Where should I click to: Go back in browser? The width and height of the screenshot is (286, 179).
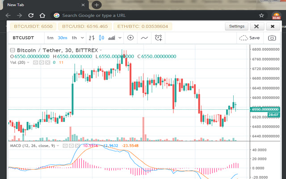point(8,15)
